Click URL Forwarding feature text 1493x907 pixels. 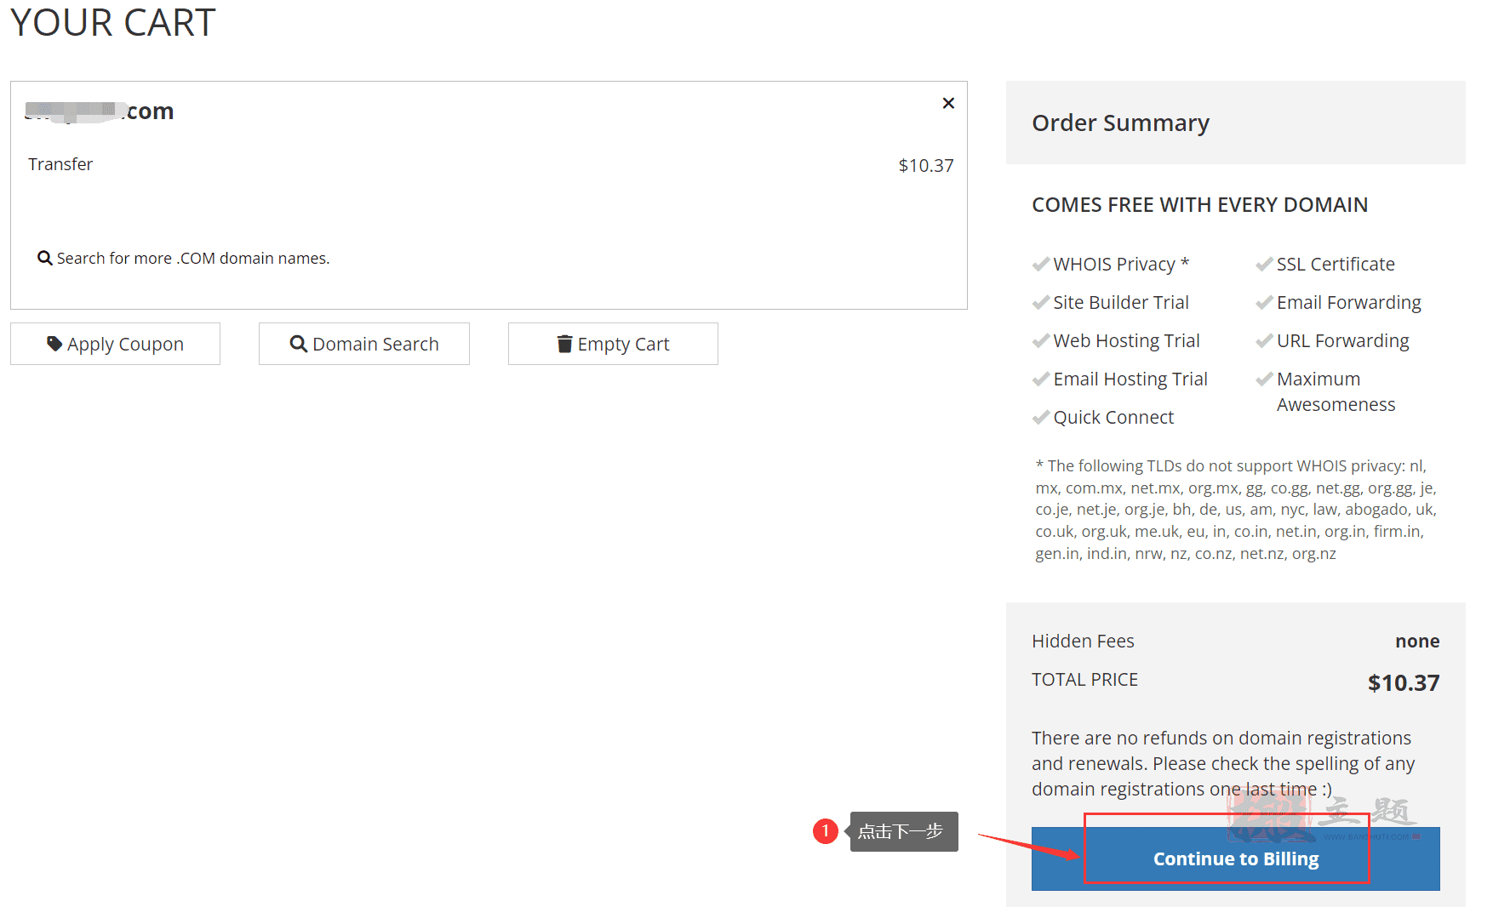pyautogui.click(x=1343, y=340)
